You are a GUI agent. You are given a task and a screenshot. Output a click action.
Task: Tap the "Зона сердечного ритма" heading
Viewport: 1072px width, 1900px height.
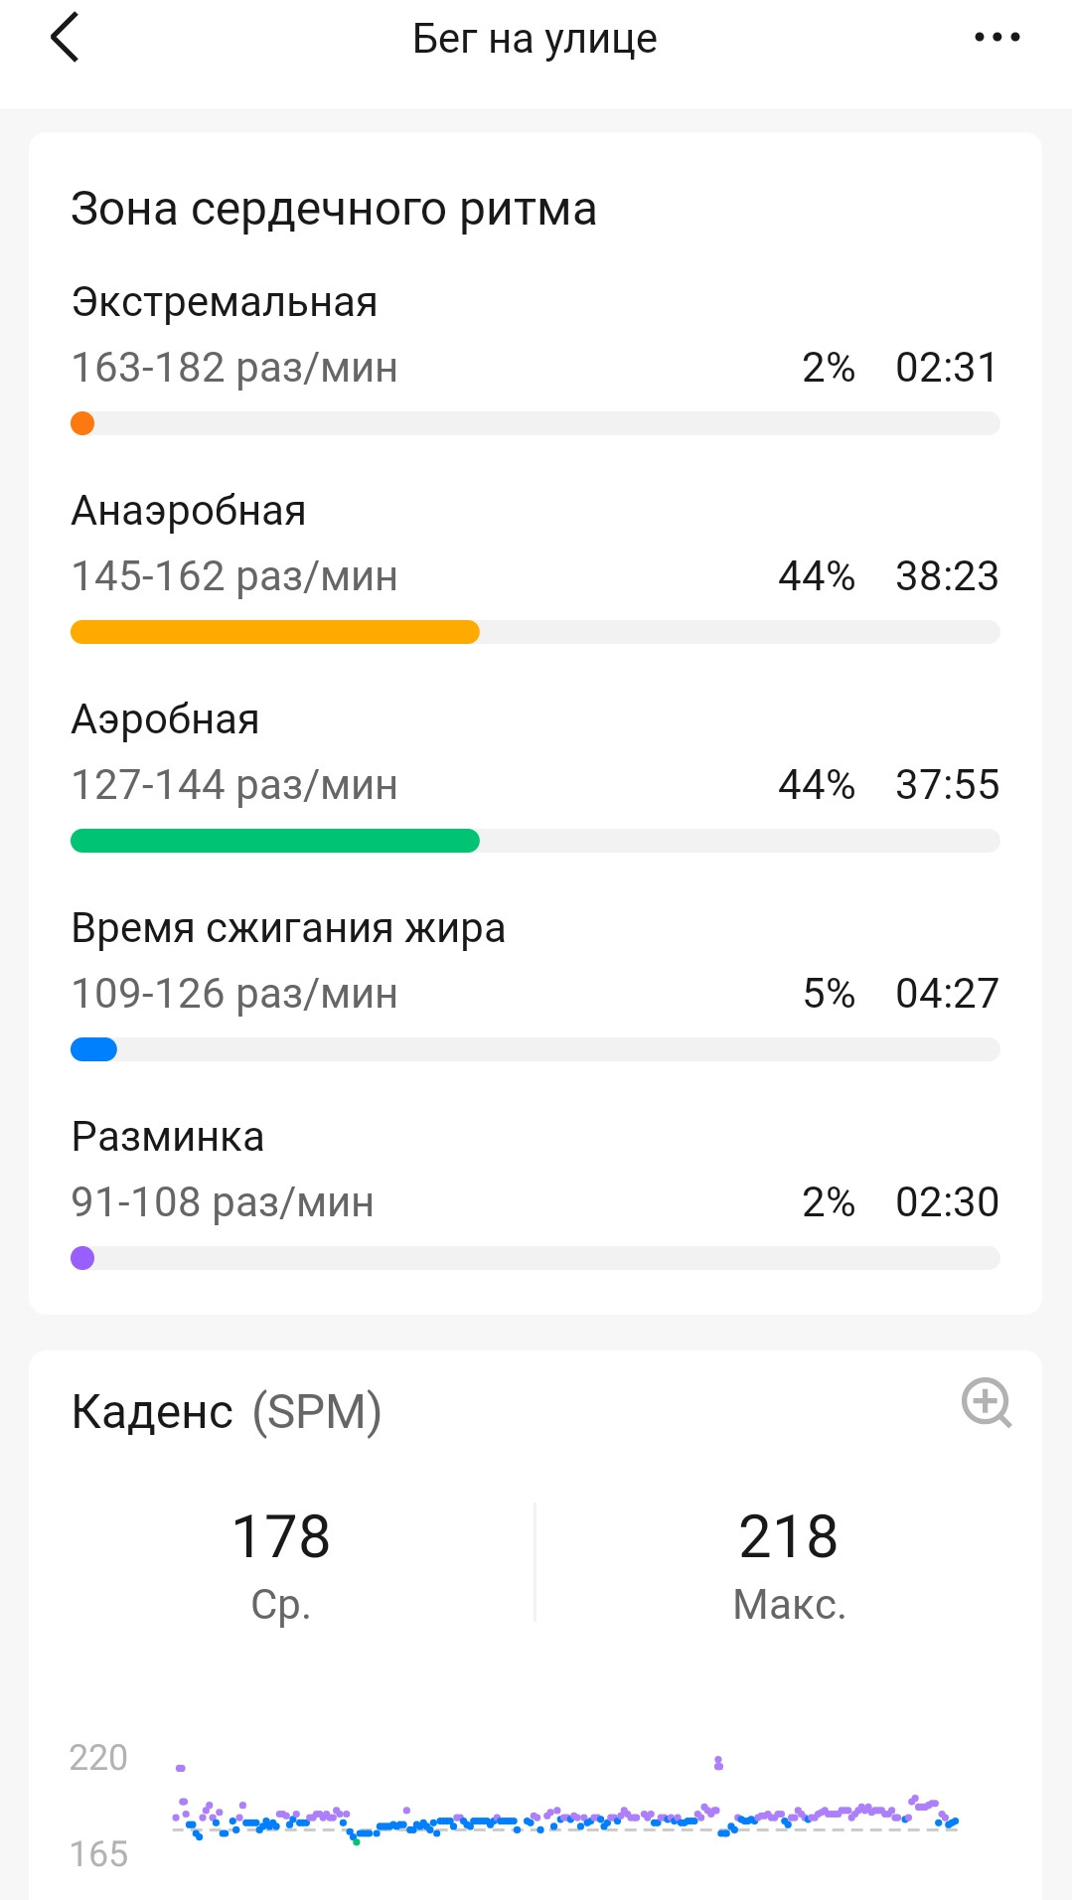click(334, 209)
